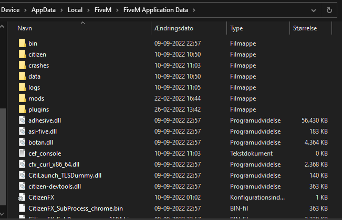Click the scrollbar down arrow on left pane
The width and height of the screenshot is (342, 220).
coord(2,214)
